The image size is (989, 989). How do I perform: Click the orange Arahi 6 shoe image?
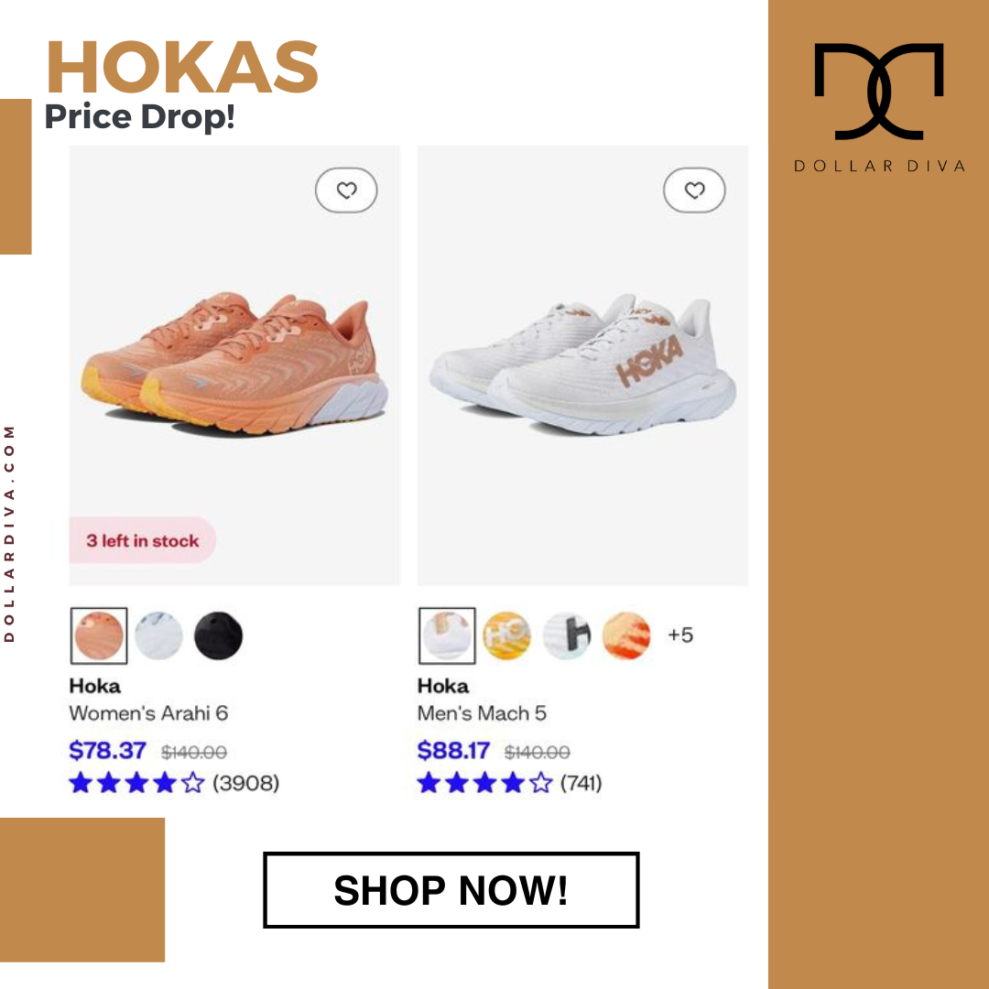[234, 364]
